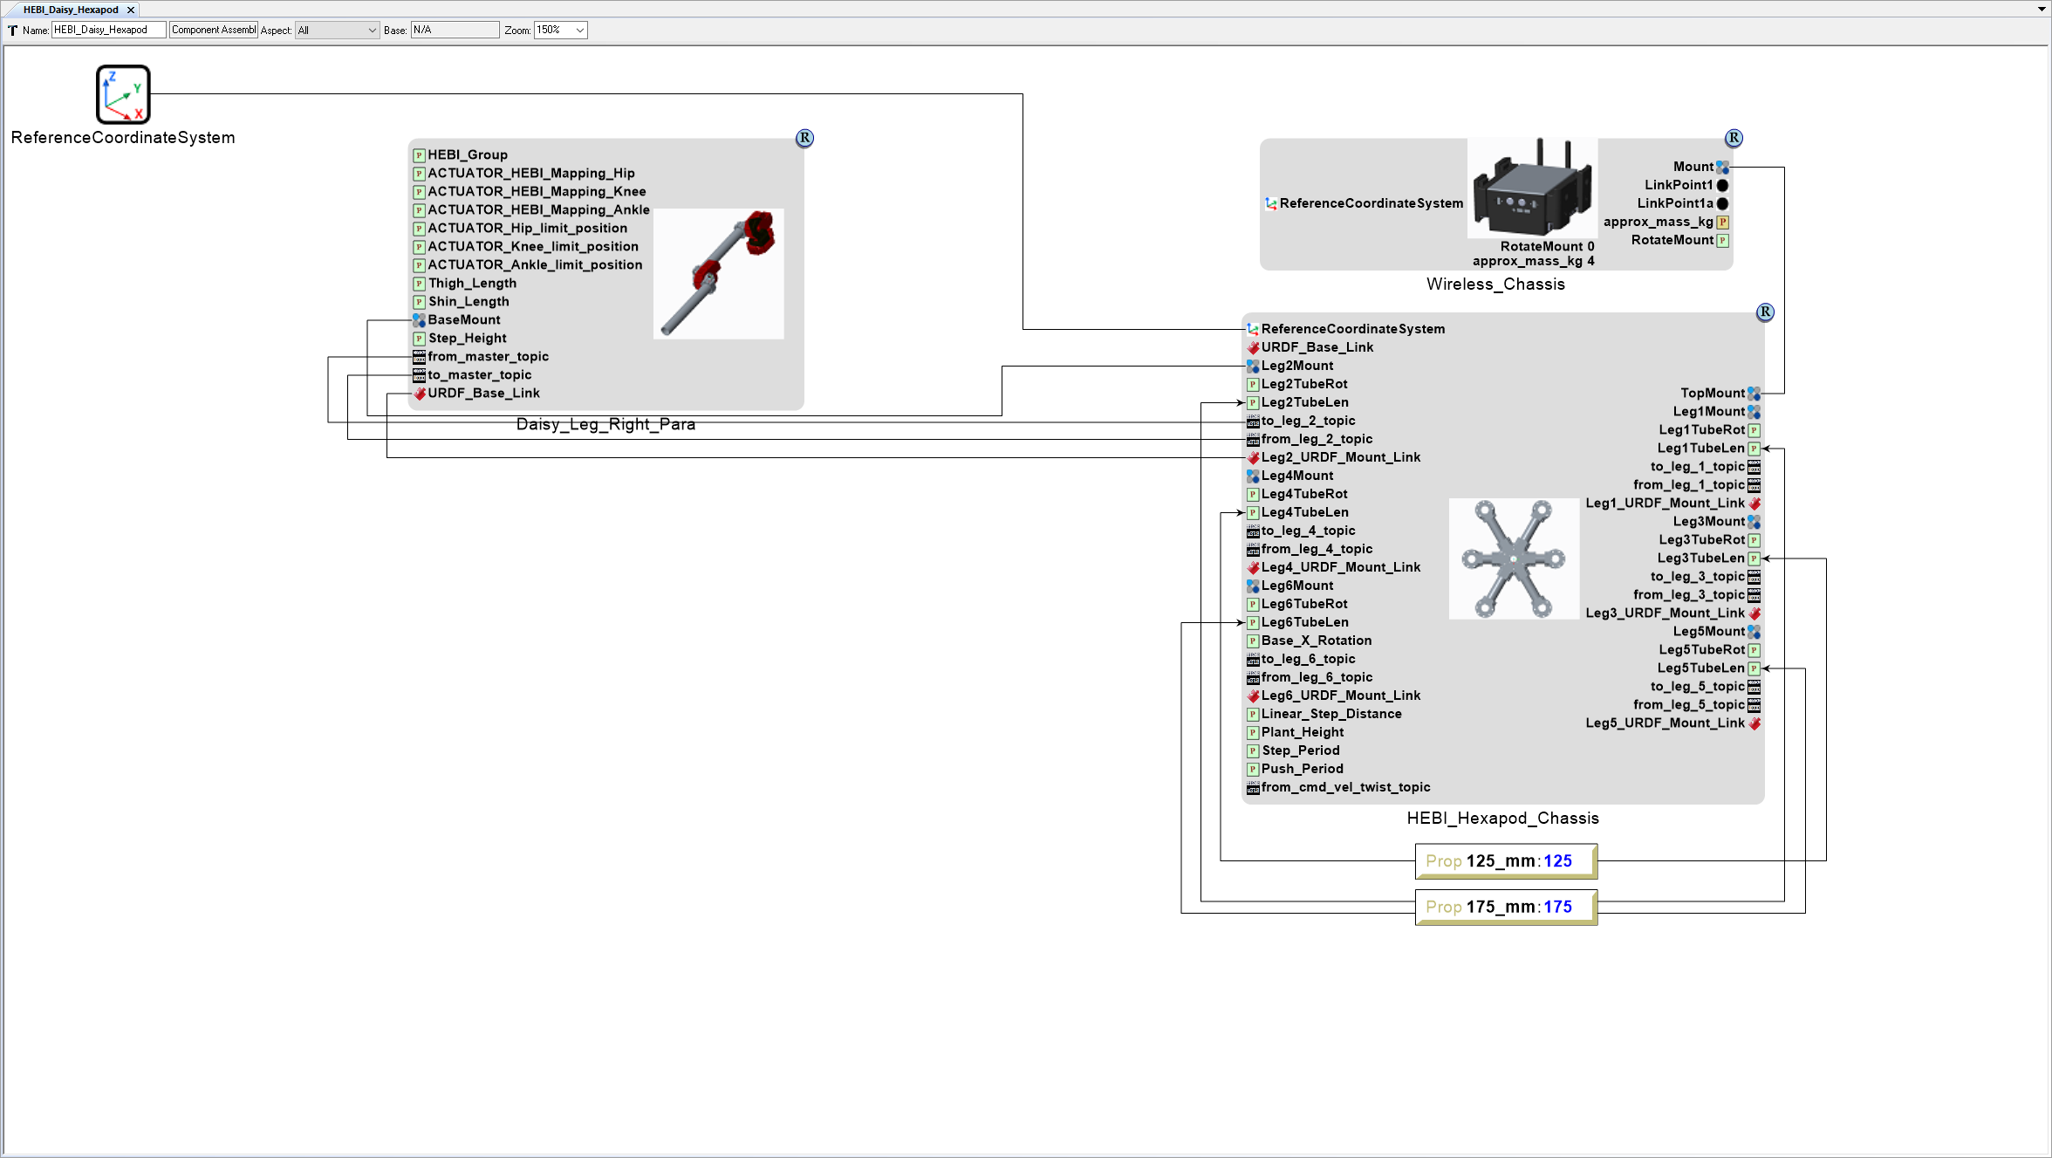Click the Leg1Mount port icon on HEBI_Hexapod_Chassis
2052x1158 pixels.
coord(1754,411)
